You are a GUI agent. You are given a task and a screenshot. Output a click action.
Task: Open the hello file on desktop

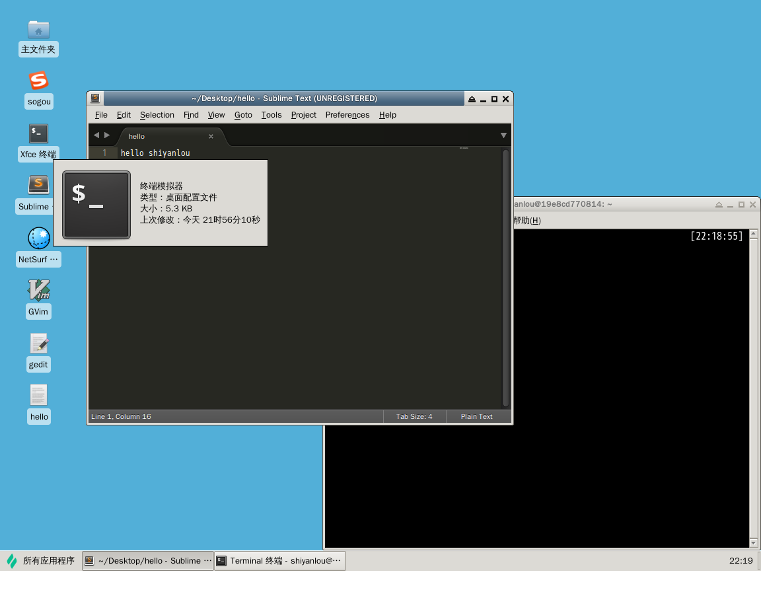tap(38, 395)
